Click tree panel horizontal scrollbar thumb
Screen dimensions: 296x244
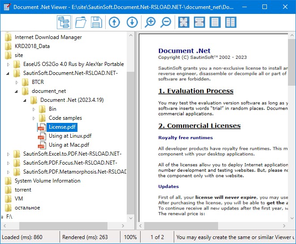click(x=63, y=226)
